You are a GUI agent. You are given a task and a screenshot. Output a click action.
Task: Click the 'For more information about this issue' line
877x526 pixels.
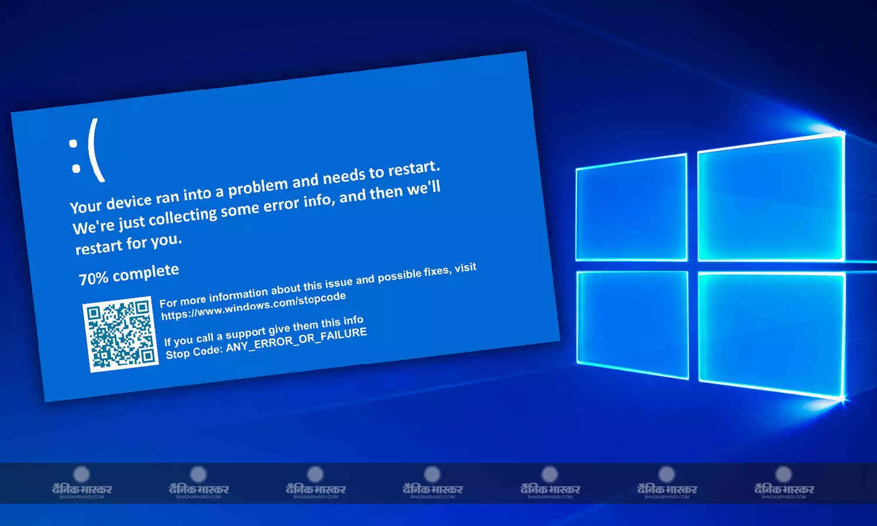318,285
